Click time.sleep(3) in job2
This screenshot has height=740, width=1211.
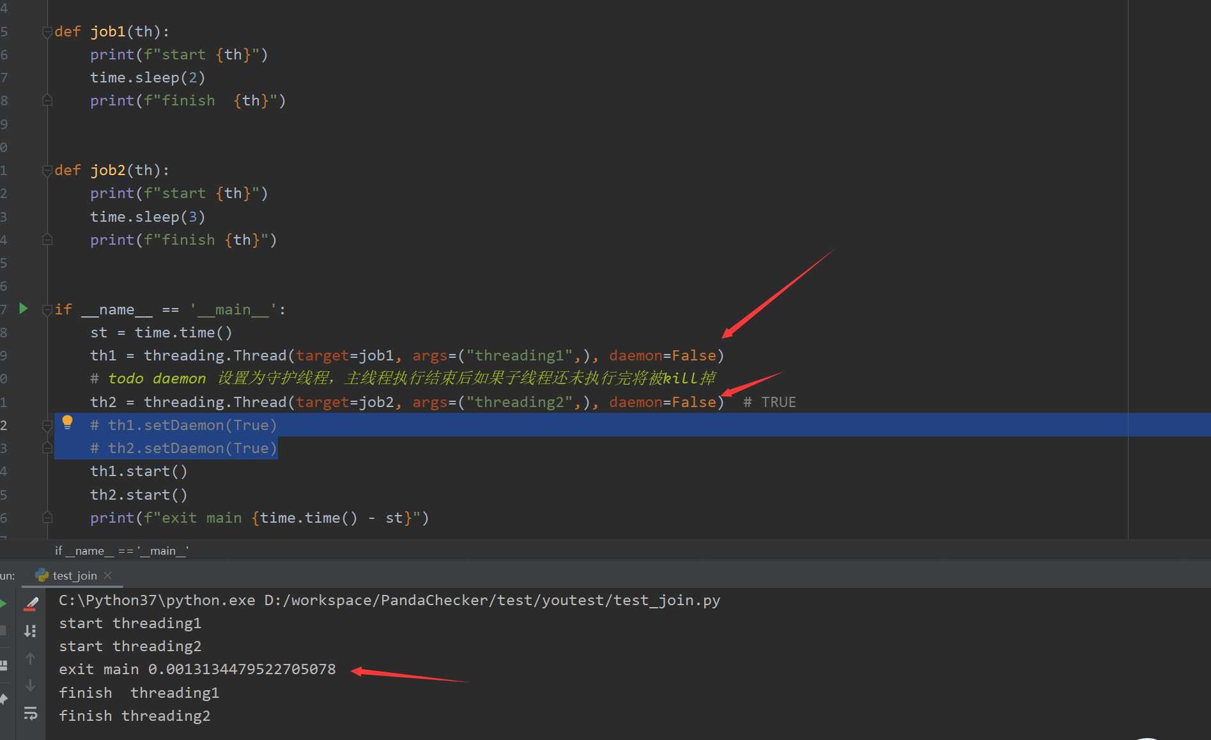click(x=148, y=217)
